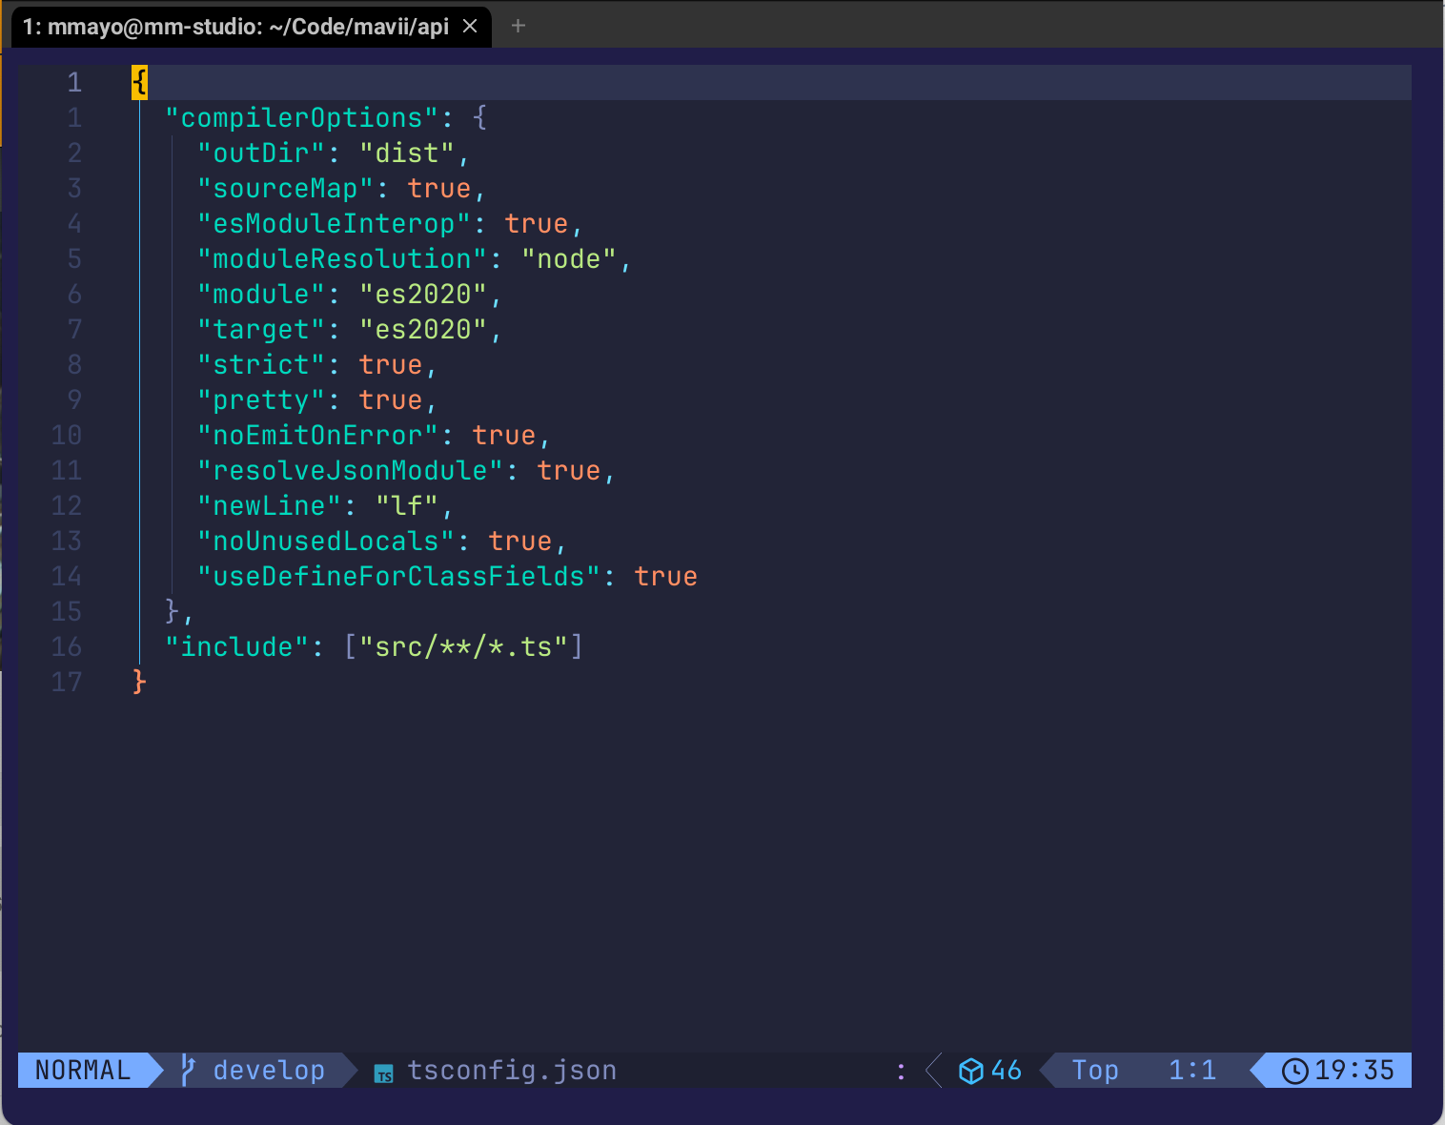Click the 1:1 cursor position indicator

pyautogui.click(x=1192, y=1071)
